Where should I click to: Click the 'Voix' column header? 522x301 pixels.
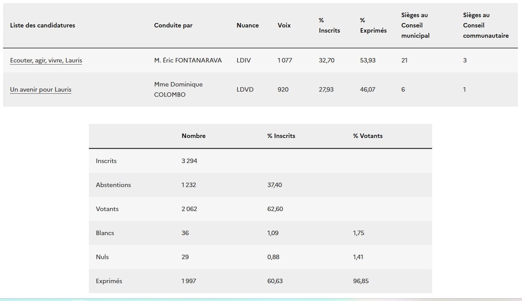[x=284, y=25]
